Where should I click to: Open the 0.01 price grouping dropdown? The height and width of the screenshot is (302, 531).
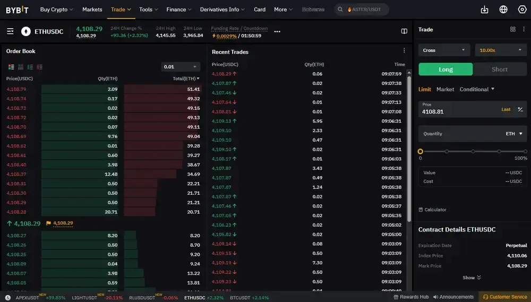[x=181, y=67]
